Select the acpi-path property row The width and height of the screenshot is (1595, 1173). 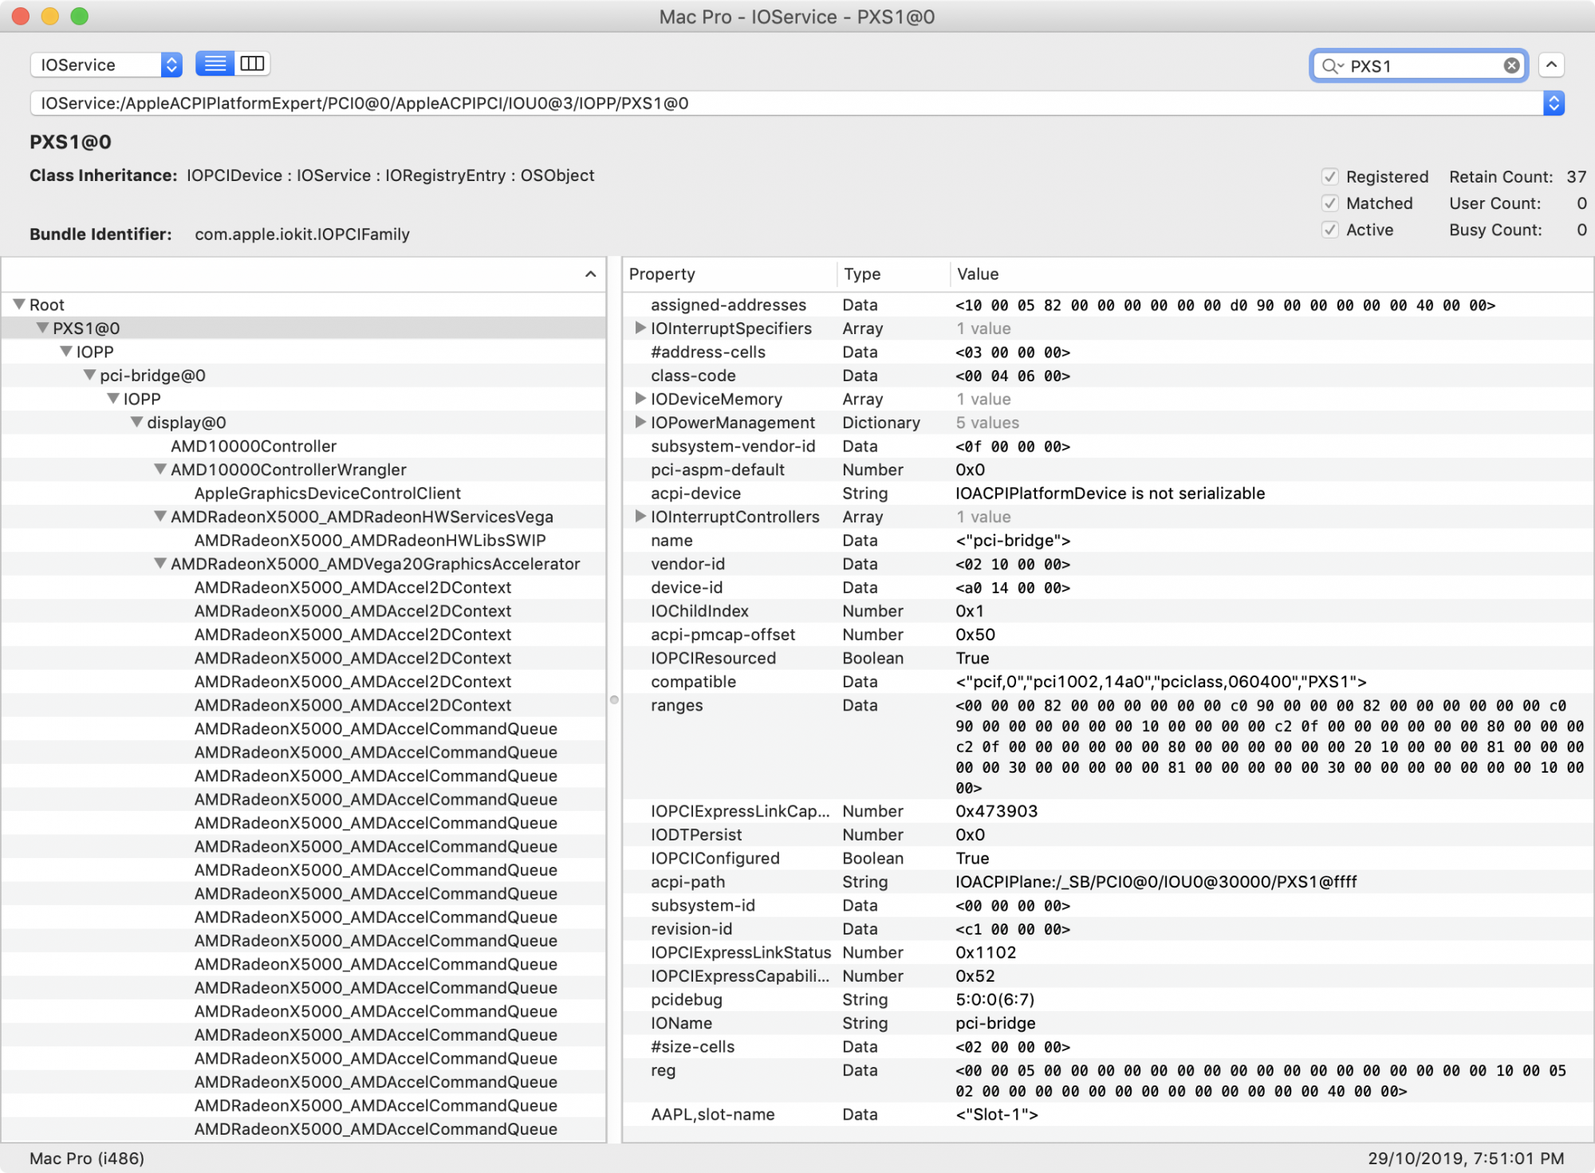coord(1108,881)
